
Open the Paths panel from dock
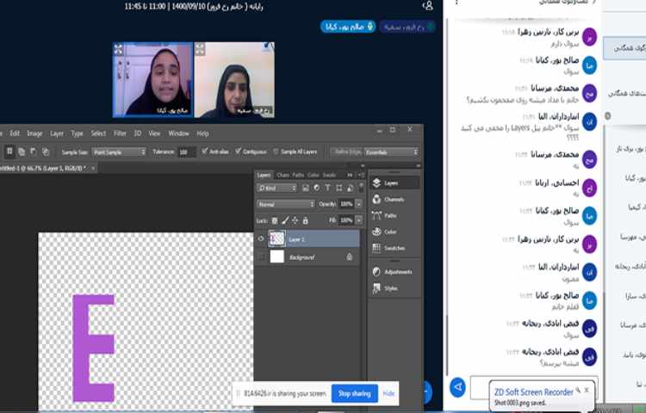pos(377,216)
